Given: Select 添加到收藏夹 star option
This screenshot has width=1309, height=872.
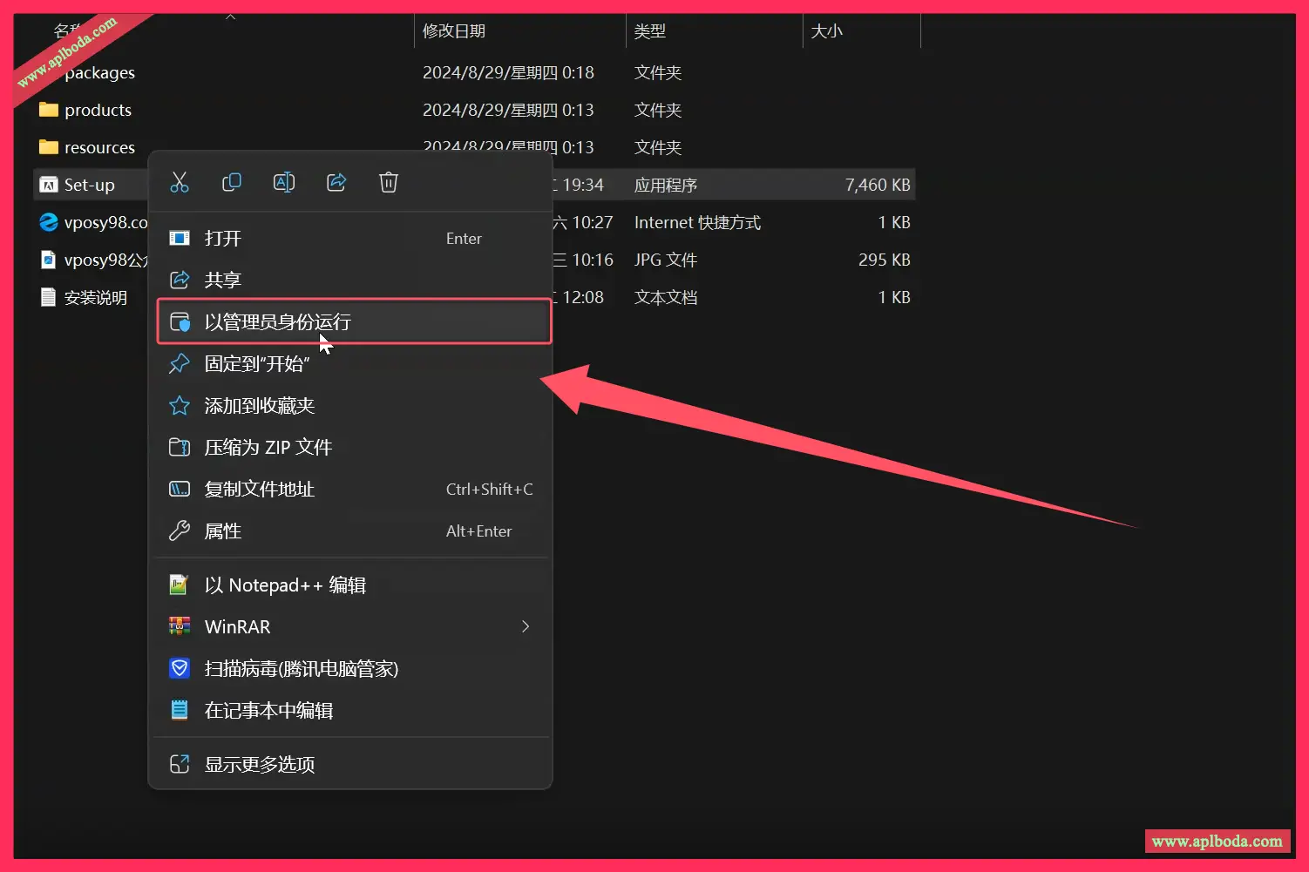Looking at the screenshot, I should [x=259, y=405].
